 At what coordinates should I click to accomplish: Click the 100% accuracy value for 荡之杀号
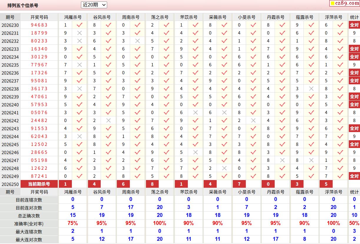point(160,223)
